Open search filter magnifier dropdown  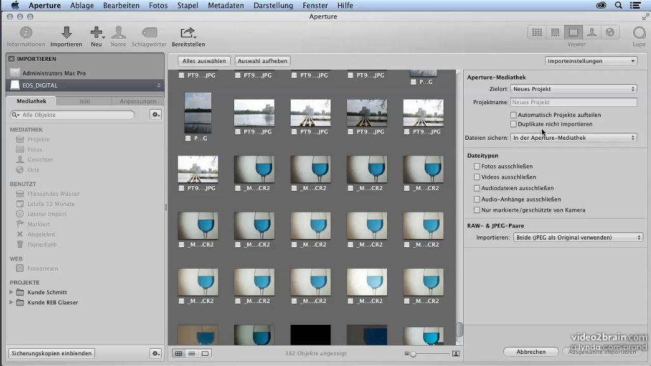15,115
